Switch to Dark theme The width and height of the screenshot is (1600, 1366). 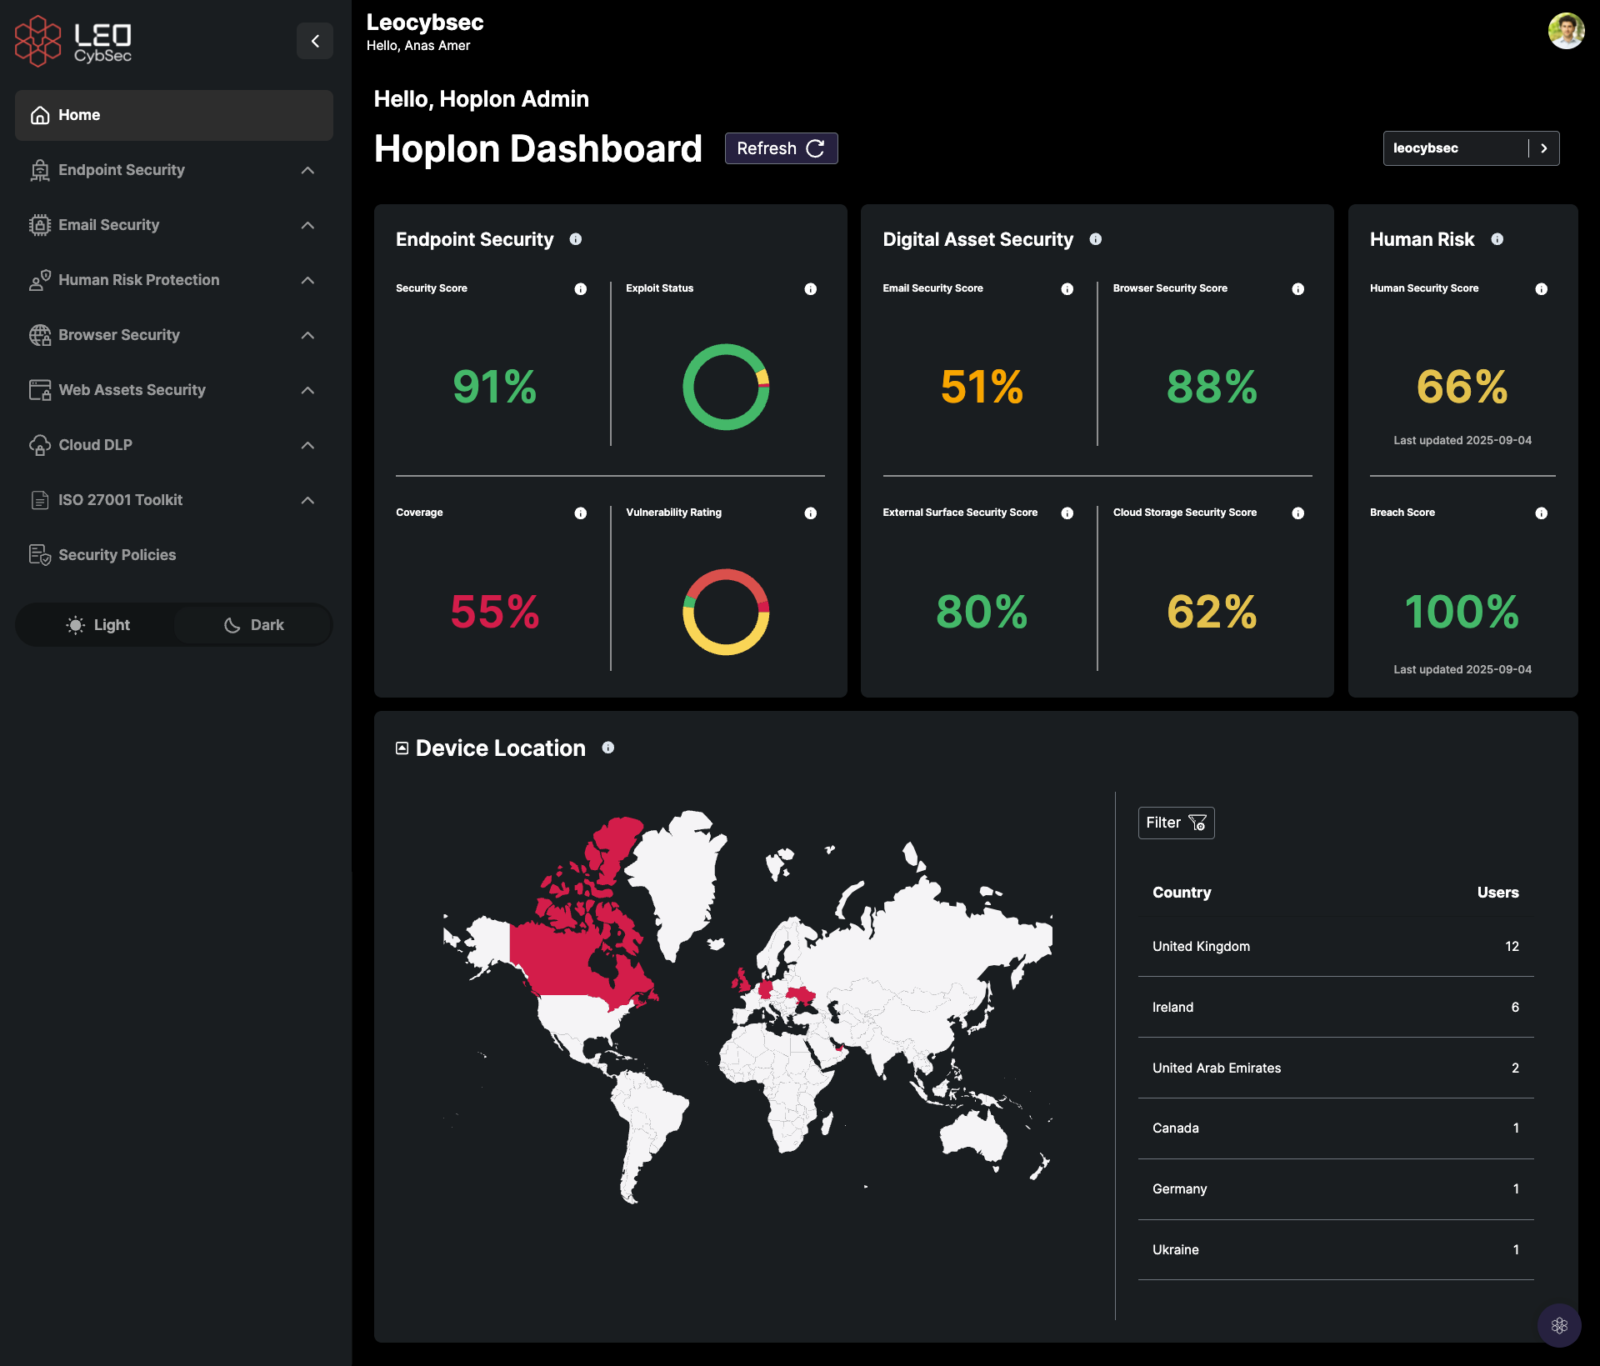(x=253, y=625)
